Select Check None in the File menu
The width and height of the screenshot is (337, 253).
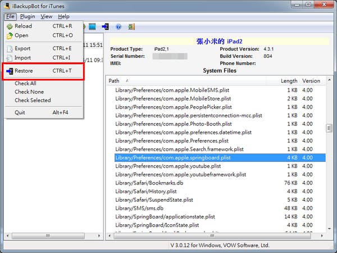pyautogui.click(x=44, y=92)
